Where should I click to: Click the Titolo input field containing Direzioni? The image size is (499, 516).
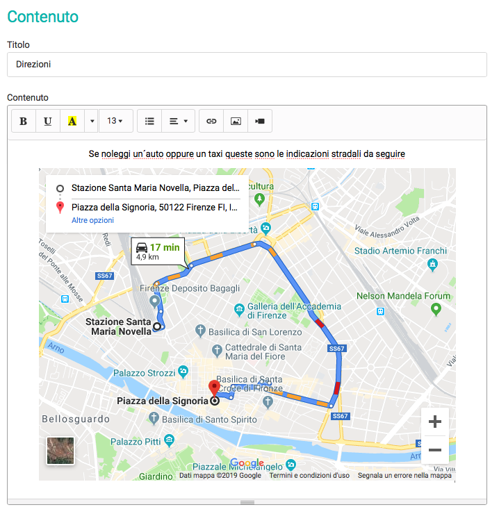click(x=247, y=65)
